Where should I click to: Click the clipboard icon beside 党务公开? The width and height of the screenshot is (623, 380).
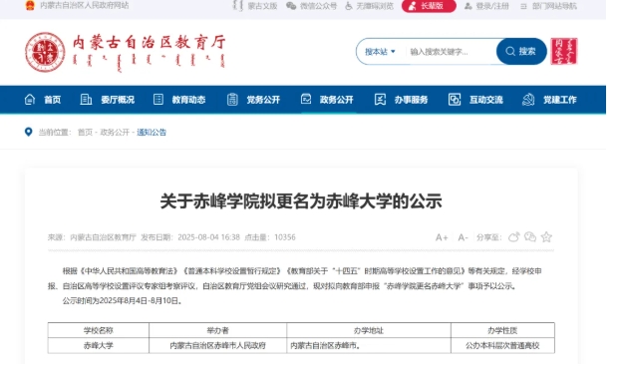[x=232, y=100]
